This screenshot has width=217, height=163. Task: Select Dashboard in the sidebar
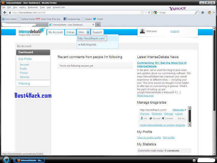coord(33,52)
